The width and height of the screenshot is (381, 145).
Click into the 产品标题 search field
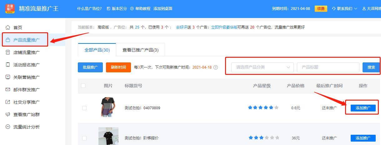328,67
